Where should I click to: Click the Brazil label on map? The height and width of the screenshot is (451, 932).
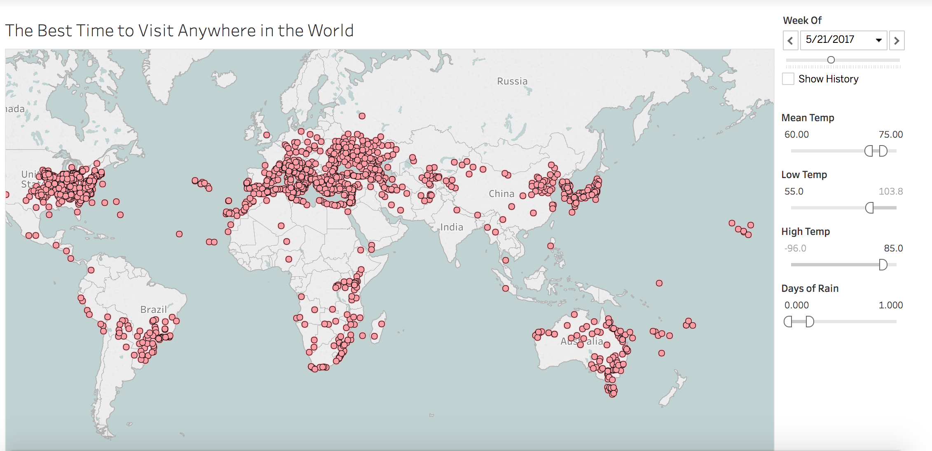coord(153,310)
